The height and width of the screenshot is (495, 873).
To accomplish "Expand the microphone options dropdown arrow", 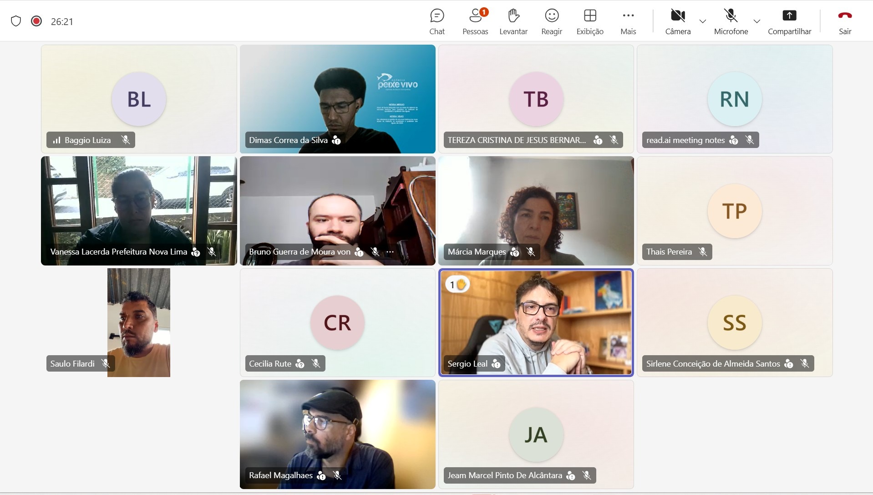I will pos(756,21).
